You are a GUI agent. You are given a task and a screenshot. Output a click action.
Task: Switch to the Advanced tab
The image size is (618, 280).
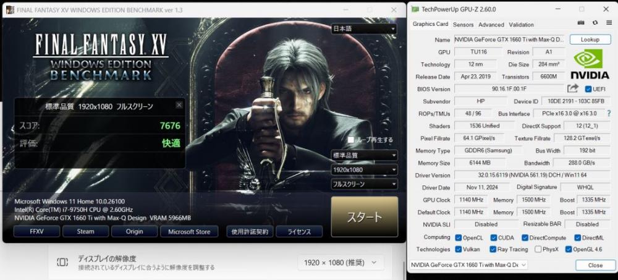[491, 25]
